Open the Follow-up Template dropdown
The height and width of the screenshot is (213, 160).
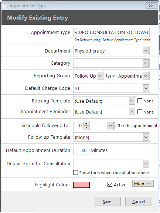coord(146,137)
